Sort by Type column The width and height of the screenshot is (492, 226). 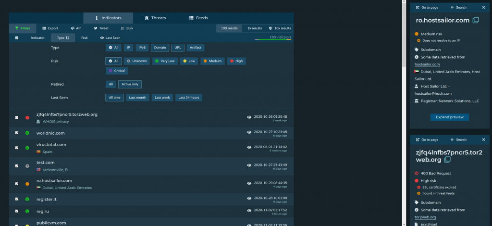[63, 38]
